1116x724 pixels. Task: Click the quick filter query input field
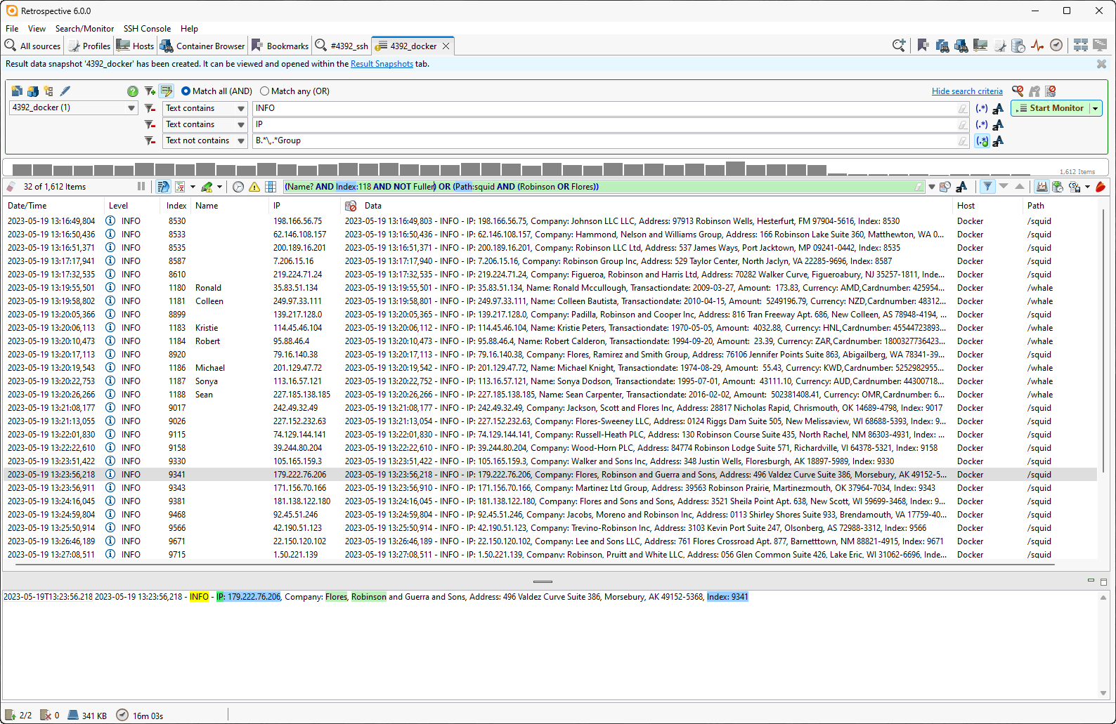point(602,187)
